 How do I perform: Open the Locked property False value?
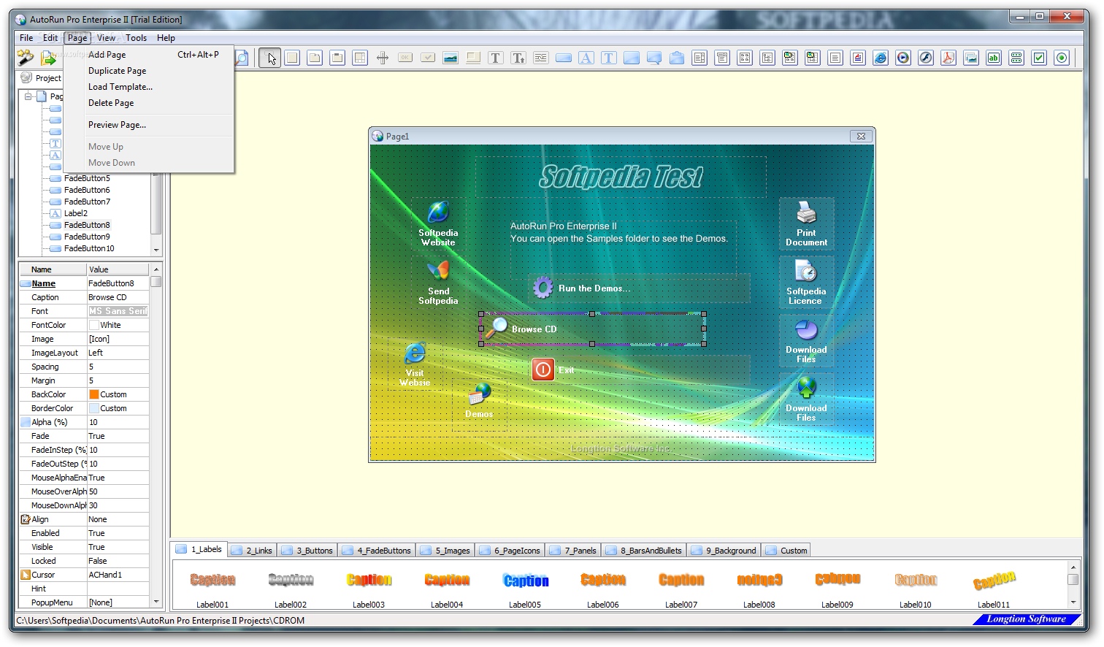[x=118, y=561]
